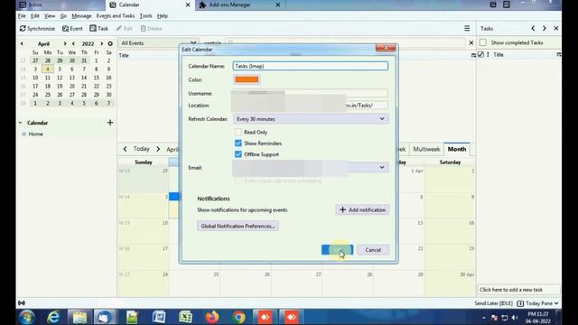Add a new calendar with plus icon
Screen dimensions: 578x325
tap(110, 123)
